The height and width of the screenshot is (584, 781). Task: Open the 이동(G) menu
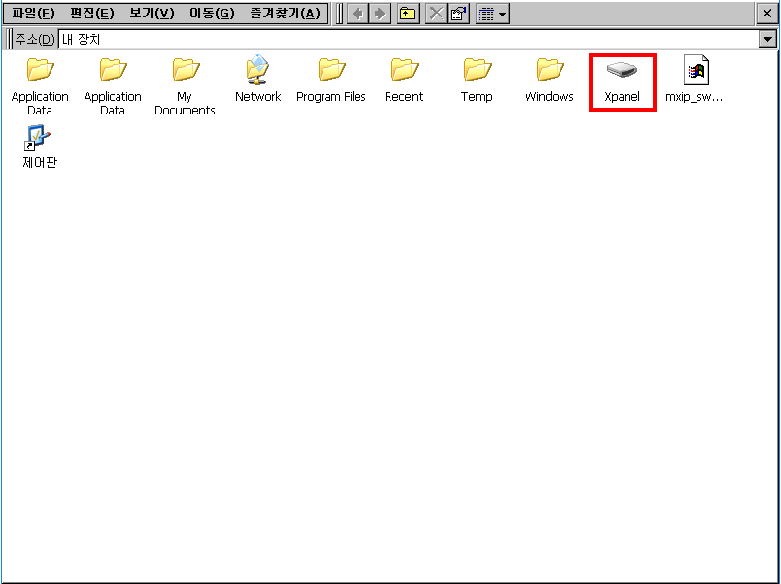(x=212, y=14)
